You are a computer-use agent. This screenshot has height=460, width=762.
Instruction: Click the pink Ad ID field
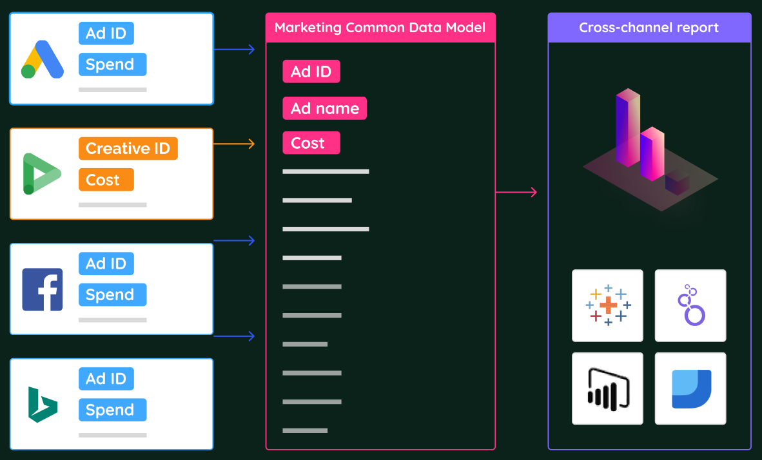point(311,72)
